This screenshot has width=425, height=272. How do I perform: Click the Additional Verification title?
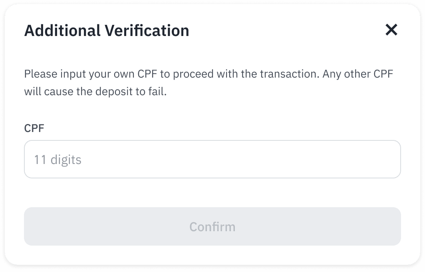coord(107,31)
